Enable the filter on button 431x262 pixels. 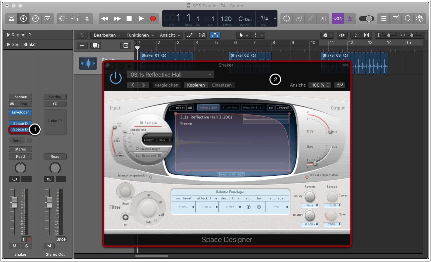[x=126, y=217]
